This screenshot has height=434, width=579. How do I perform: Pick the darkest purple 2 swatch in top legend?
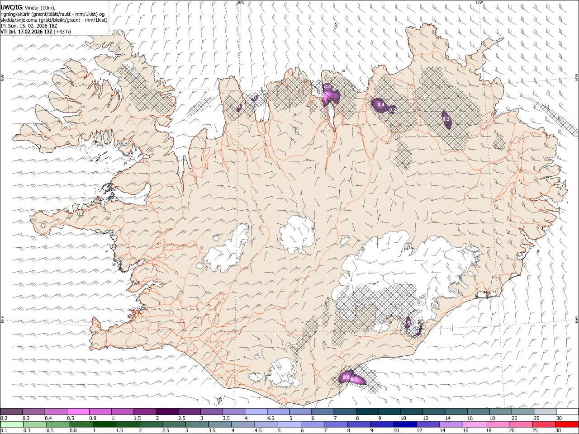pyautogui.click(x=167, y=411)
